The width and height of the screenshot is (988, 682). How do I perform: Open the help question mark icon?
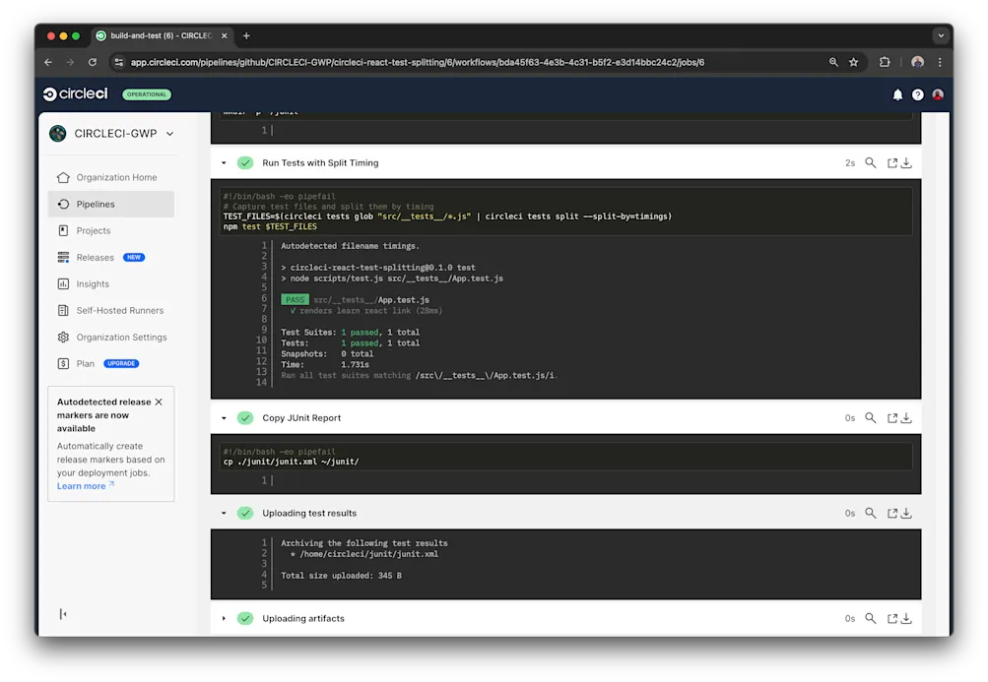917,94
